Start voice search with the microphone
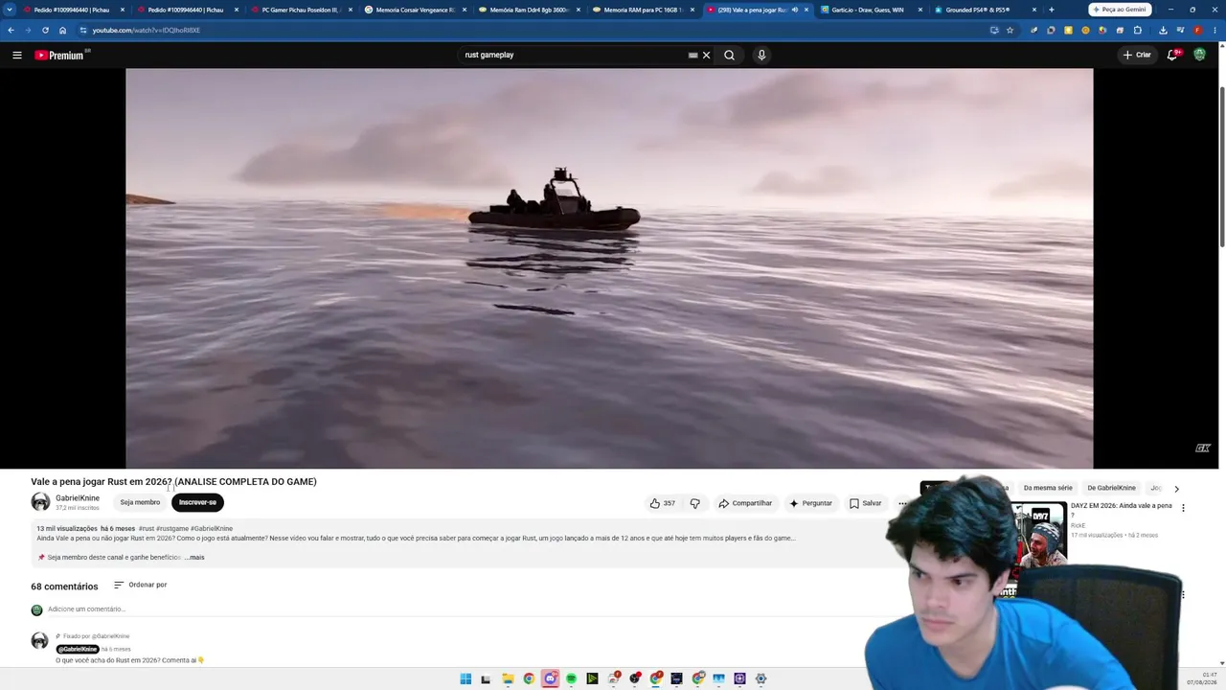Screen dimensions: 1226x690 tap(761, 55)
